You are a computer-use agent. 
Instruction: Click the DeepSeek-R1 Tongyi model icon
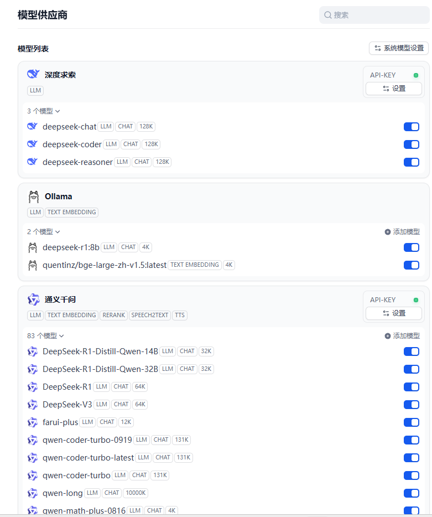(32, 387)
